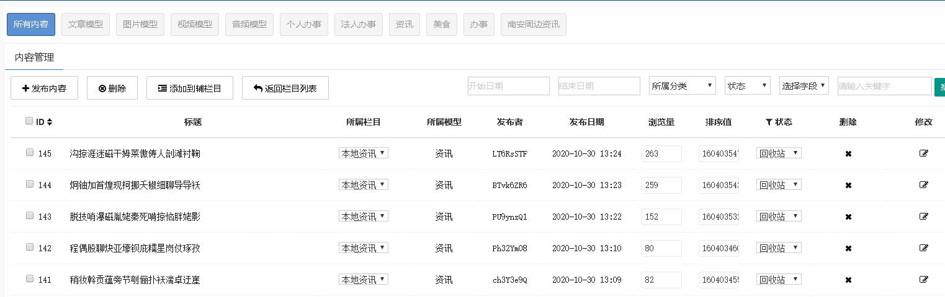The image size is (945, 297).
Task: Click the 请输入关键字 search field
Action: pyautogui.click(x=884, y=86)
